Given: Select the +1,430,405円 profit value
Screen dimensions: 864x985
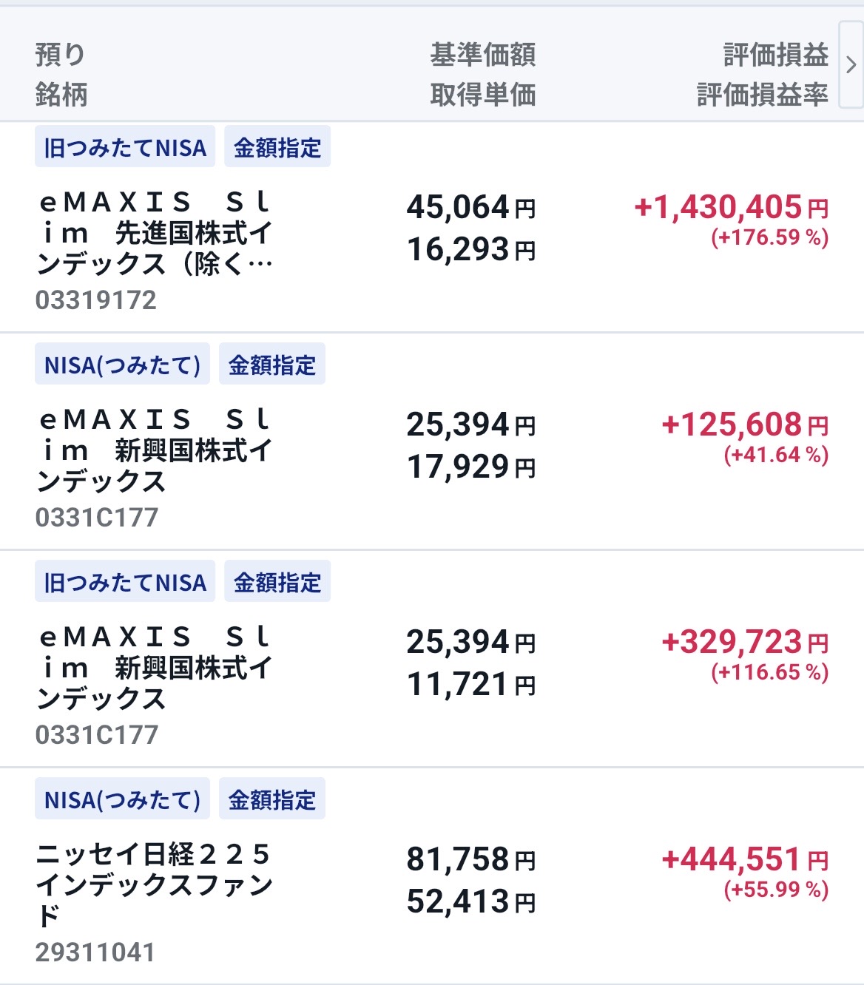Looking at the screenshot, I should pos(732,207).
